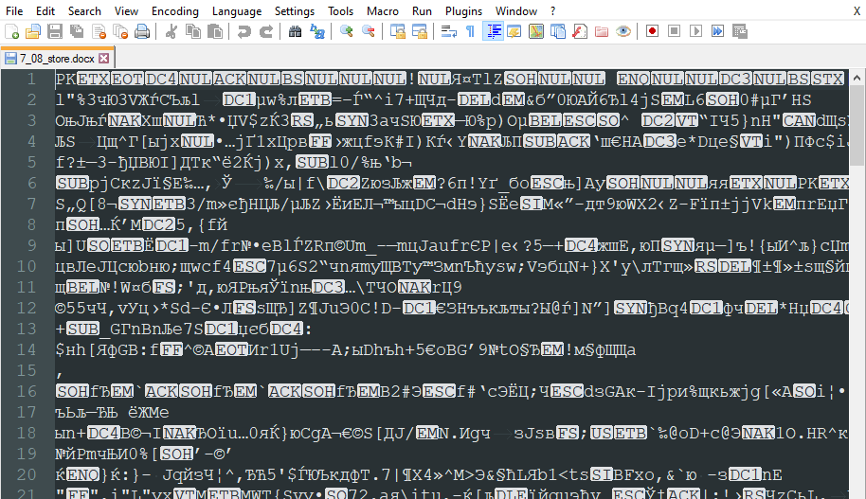Open the Language menu

coord(237,11)
